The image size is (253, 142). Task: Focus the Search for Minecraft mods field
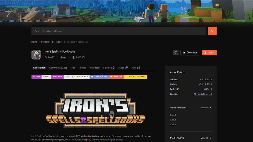119,31
